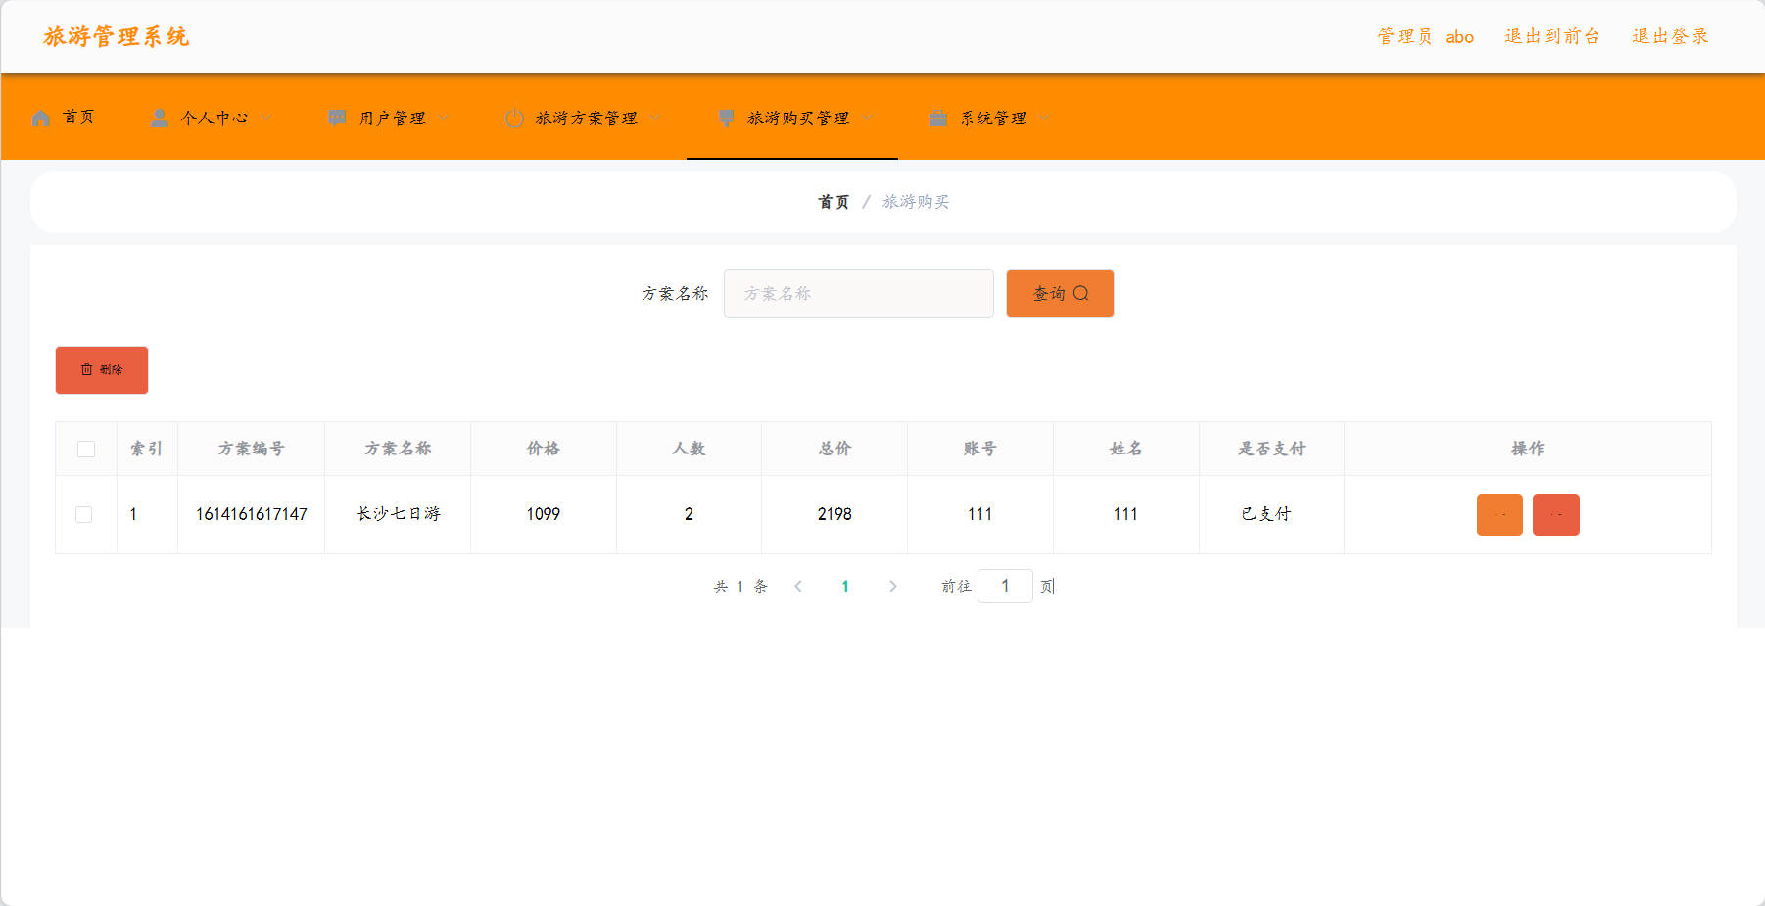Click the 方案名称 column header

coord(398,449)
